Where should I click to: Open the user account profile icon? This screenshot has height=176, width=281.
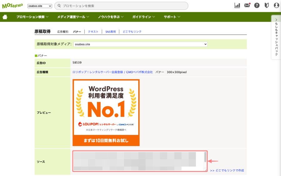coord(277,6)
